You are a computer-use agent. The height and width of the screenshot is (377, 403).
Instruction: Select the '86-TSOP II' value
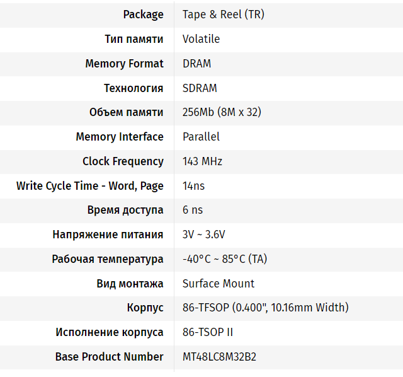208,332
